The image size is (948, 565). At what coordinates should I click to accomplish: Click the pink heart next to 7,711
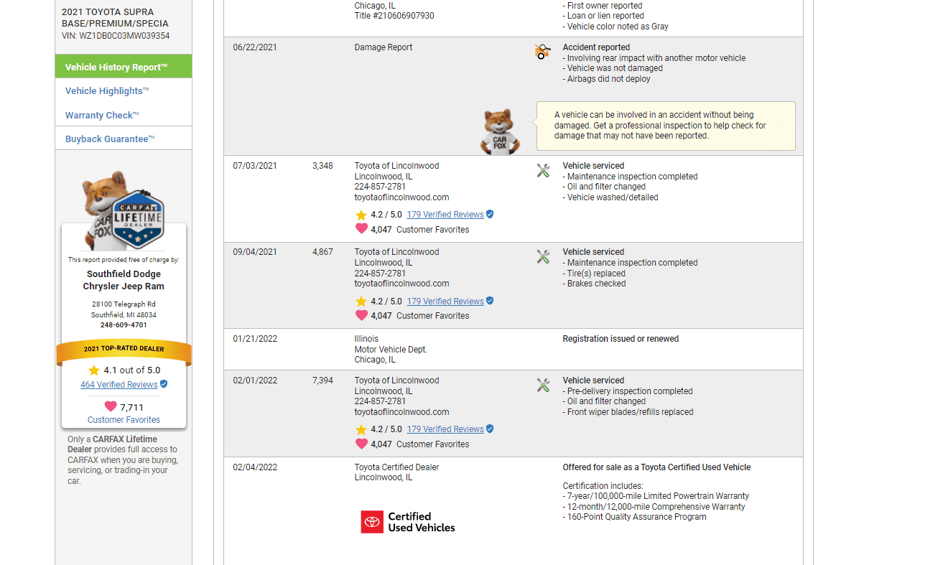coord(111,406)
